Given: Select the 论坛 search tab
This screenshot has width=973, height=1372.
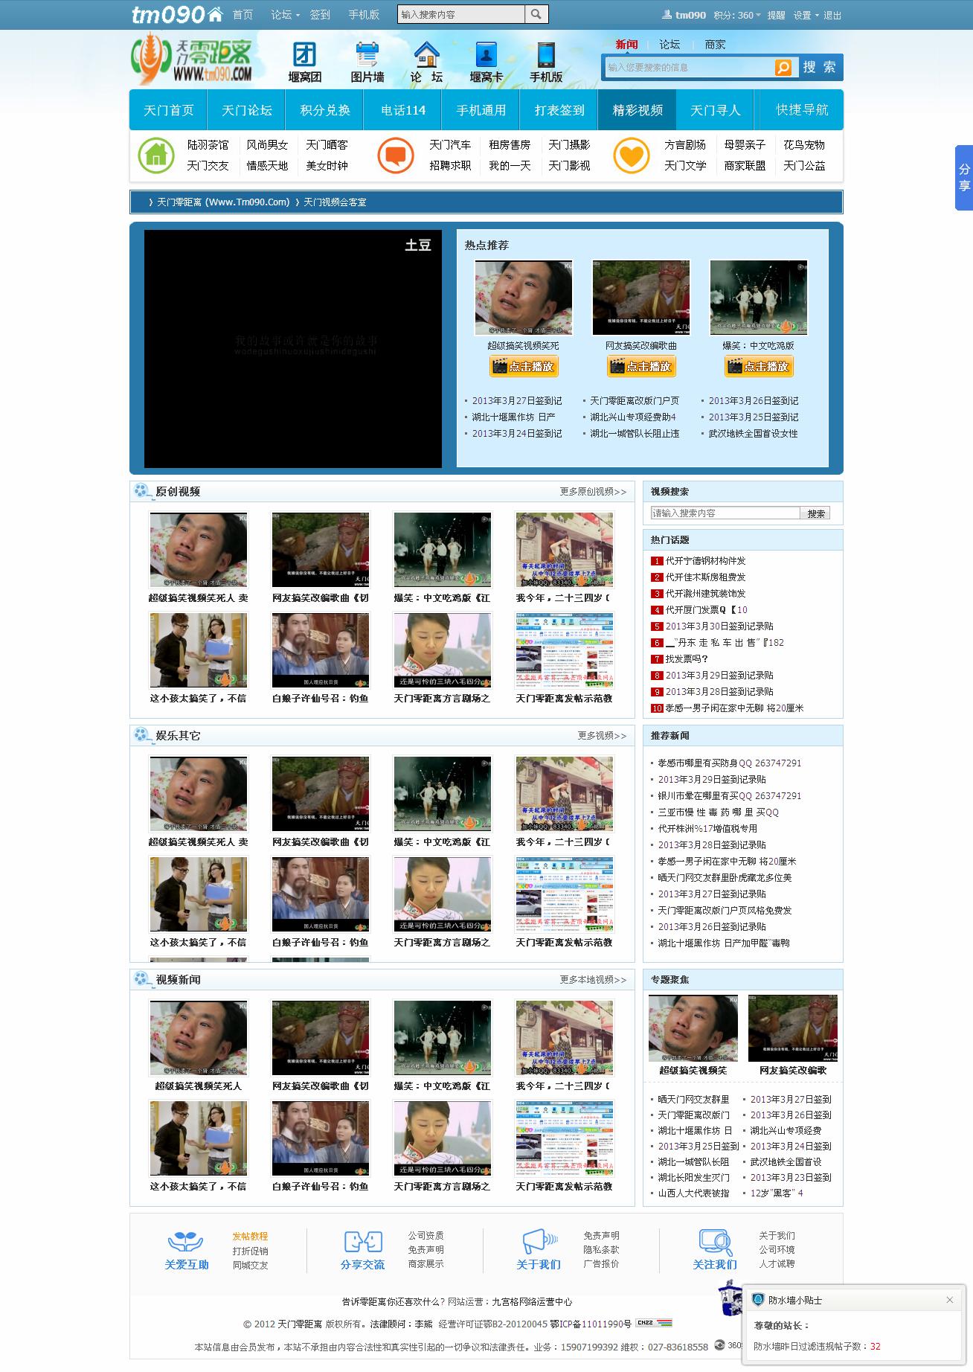Looking at the screenshot, I should pyautogui.click(x=669, y=44).
